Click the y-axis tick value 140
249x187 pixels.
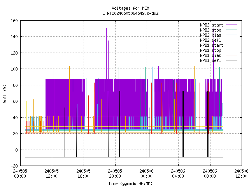pos(14,37)
